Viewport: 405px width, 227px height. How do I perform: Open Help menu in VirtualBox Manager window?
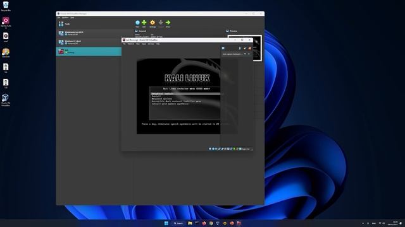pyautogui.click(x=72, y=18)
